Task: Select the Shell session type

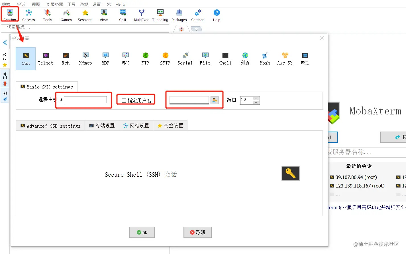Action: coord(225,59)
